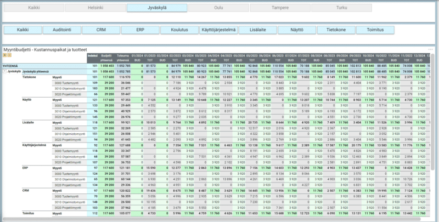Click the Tietokone product button
The width and height of the screenshot is (439, 222).
[x=336, y=30]
